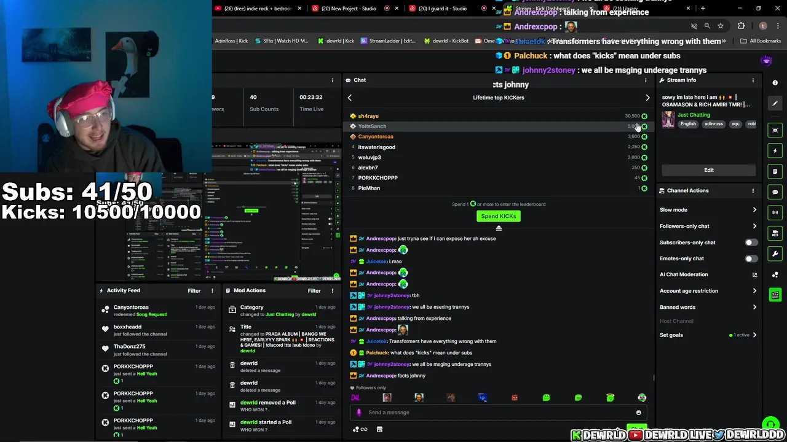Open StreamLadder bookmark
The image size is (787, 442).
coord(388,41)
